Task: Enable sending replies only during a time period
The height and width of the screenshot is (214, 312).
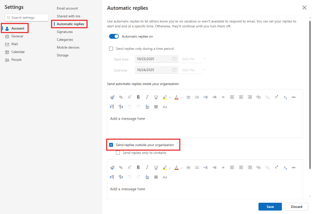Action: click(111, 48)
